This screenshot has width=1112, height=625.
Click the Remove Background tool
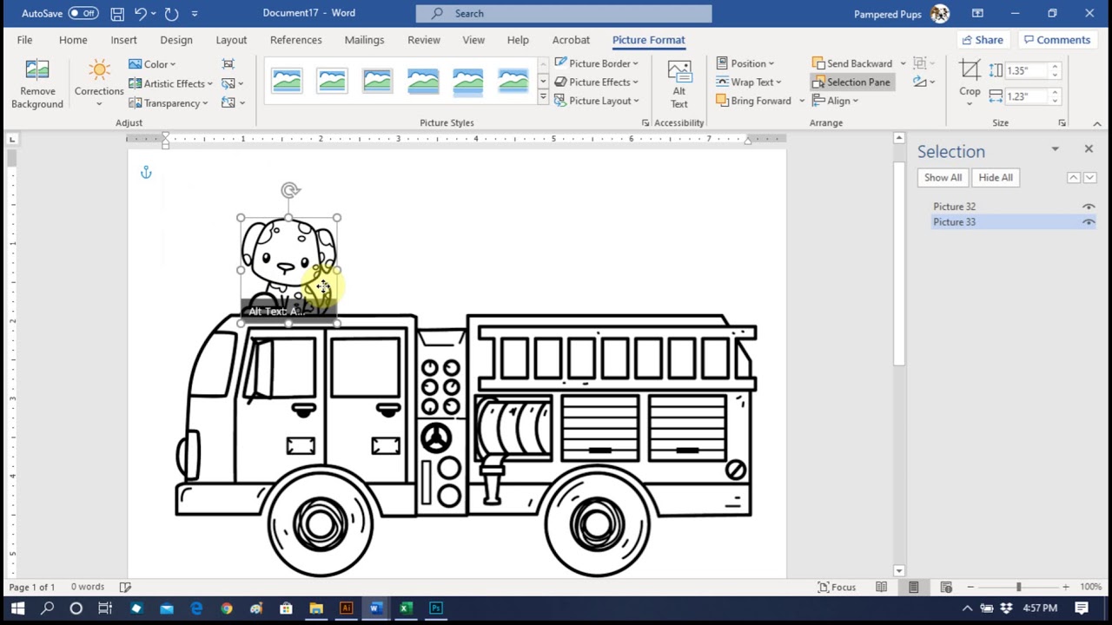tap(37, 84)
